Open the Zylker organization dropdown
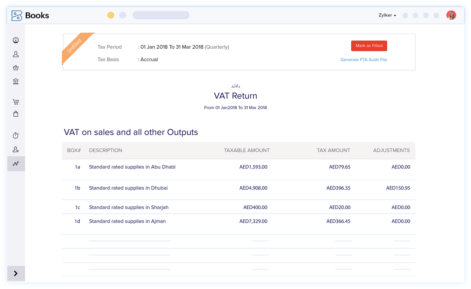This screenshot has width=471, height=289. (387, 15)
